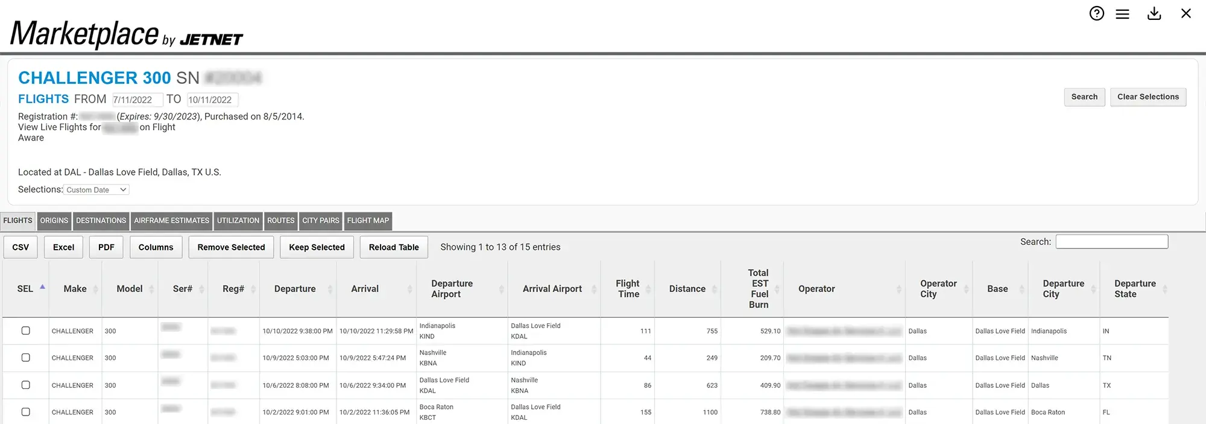Open the Columns button
The image size is (1206, 424).
pos(156,247)
